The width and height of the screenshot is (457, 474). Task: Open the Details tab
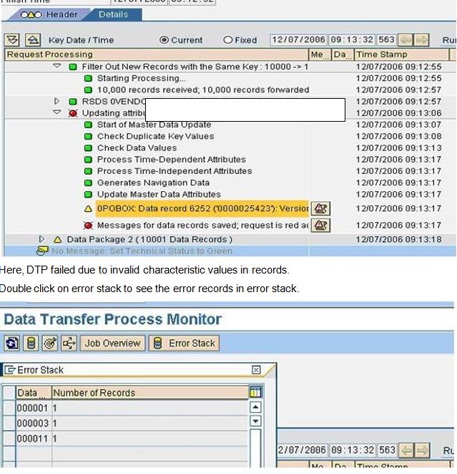click(113, 14)
